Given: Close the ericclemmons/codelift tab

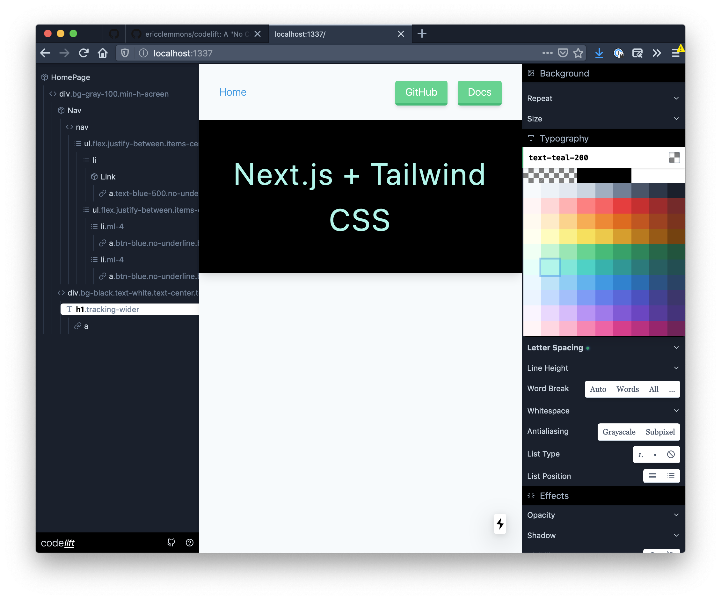Looking at the screenshot, I should [258, 34].
